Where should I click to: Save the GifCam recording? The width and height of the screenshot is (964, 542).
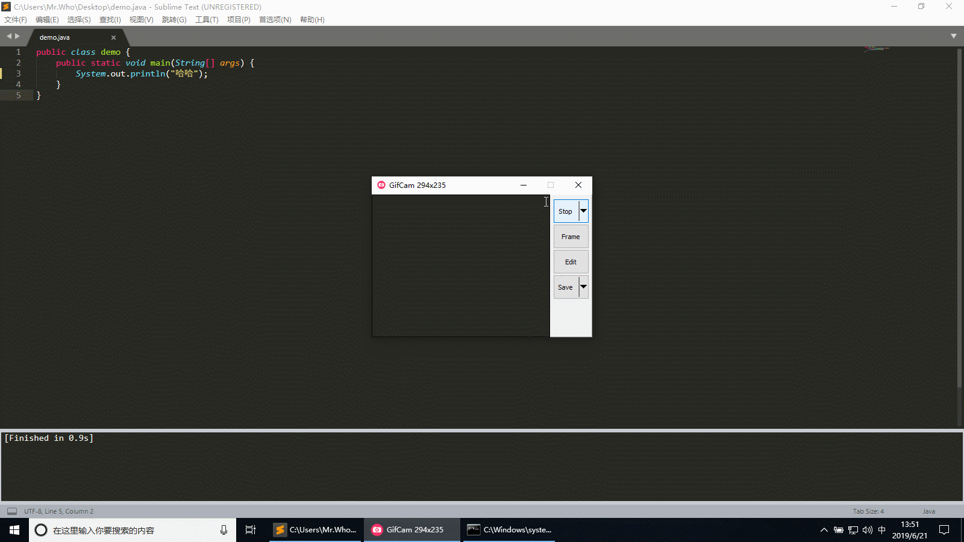click(566, 287)
